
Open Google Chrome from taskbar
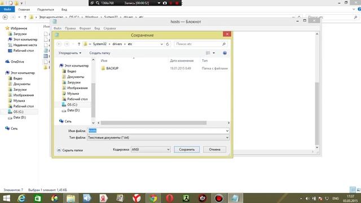153,198
